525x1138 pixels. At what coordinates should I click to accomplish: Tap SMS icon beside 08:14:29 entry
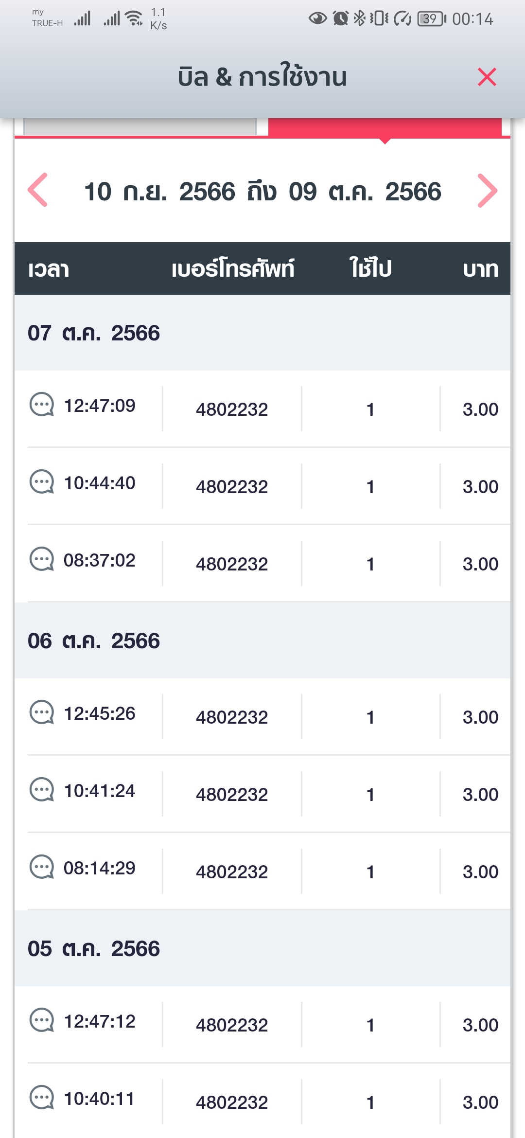click(x=42, y=867)
